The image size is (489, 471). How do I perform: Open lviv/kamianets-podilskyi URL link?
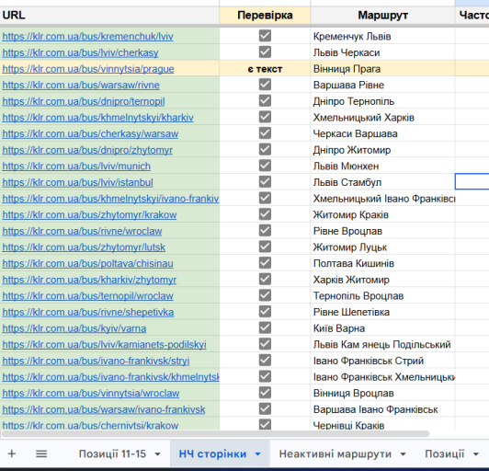click(104, 345)
